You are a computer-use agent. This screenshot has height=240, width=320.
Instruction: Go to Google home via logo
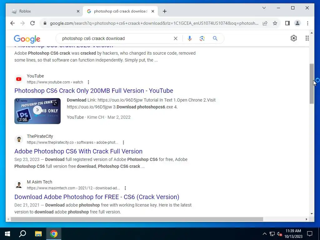tap(27, 39)
